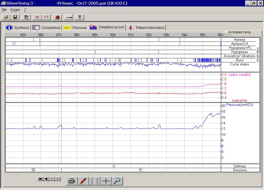Select session 51 in Sessions row
This screenshot has width=264, height=190.
pyautogui.click(x=141, y=170)
